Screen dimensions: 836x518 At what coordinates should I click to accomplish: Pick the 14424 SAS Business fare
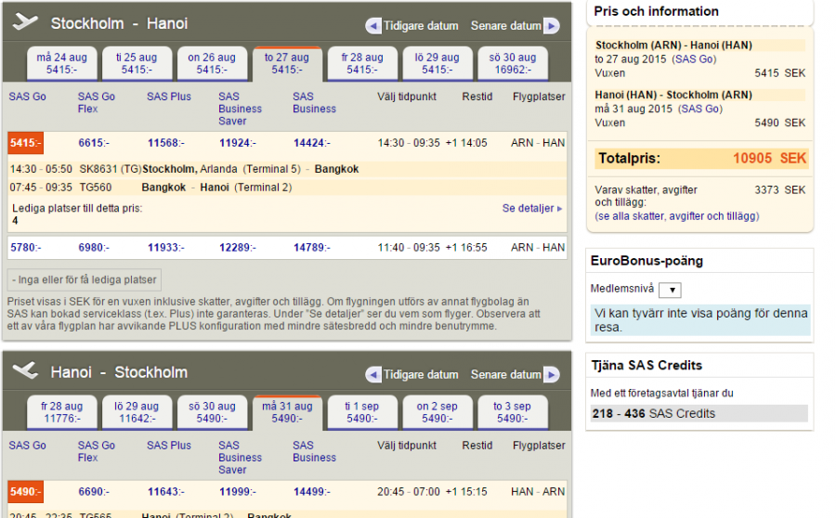(308, 143)
